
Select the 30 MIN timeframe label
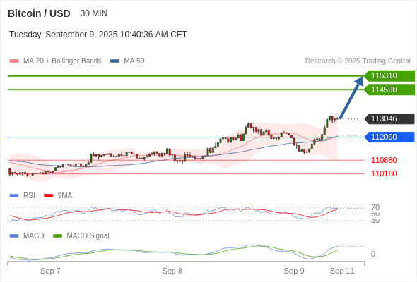coord(94,13)
